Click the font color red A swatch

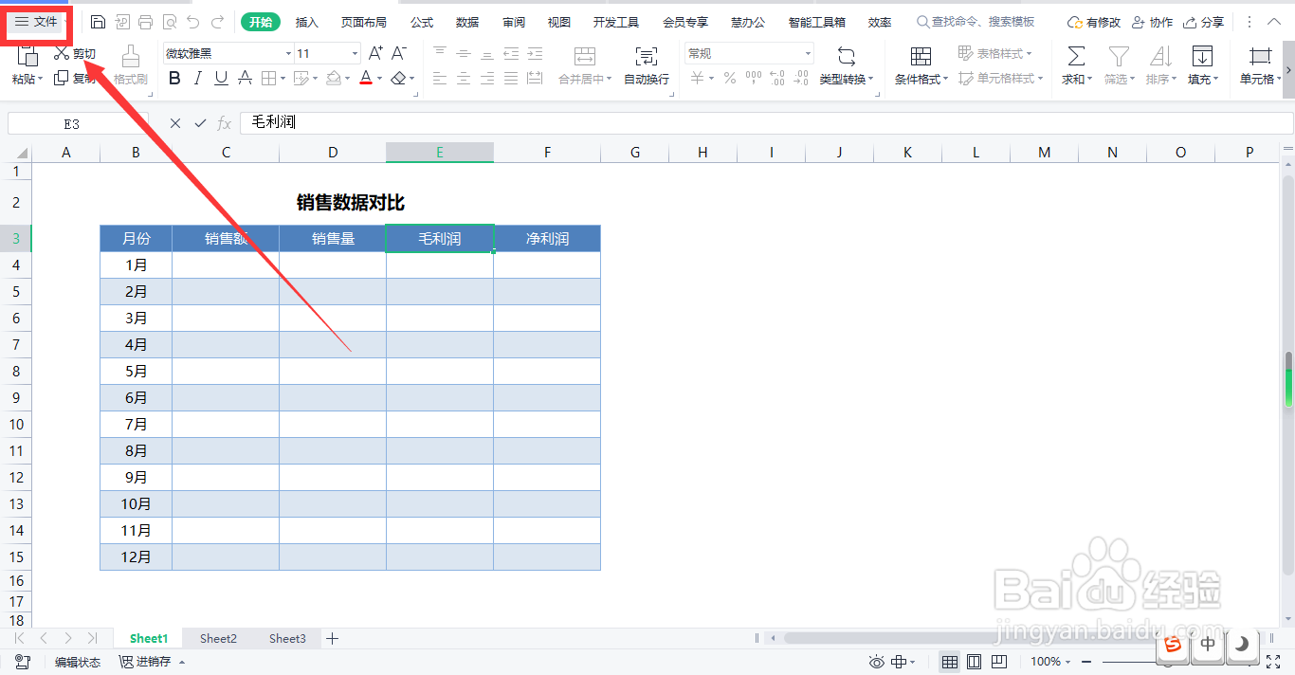(366, 79)
